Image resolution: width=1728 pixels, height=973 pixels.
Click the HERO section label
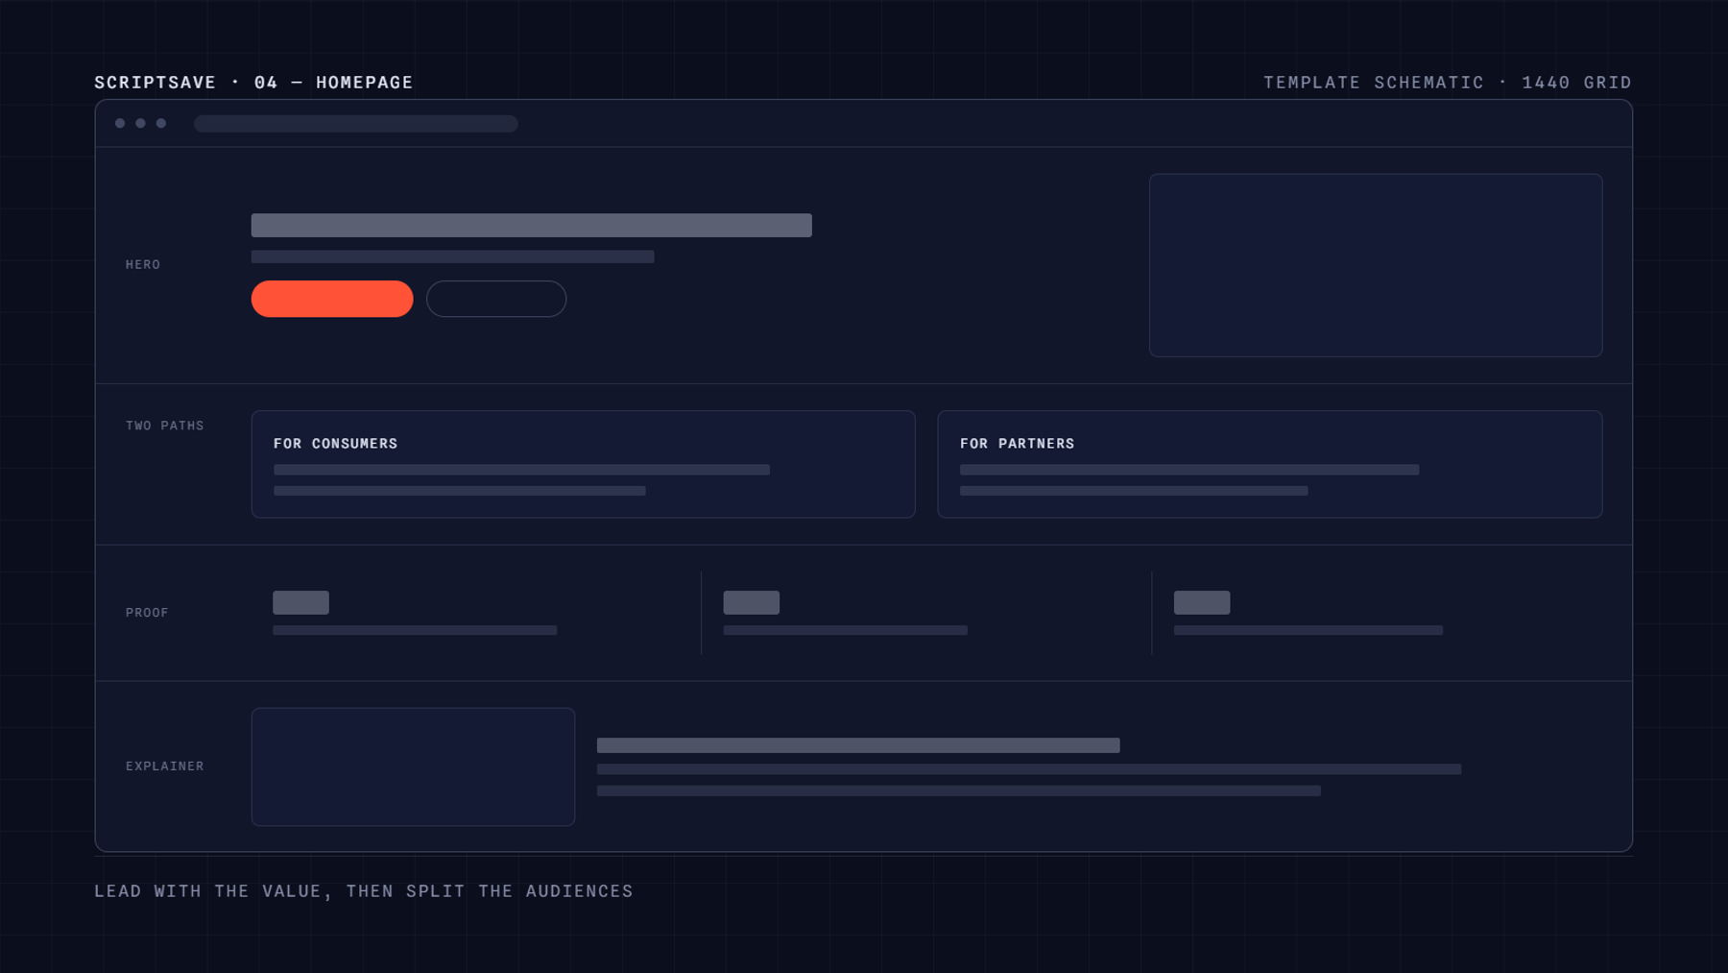(143, 265)
